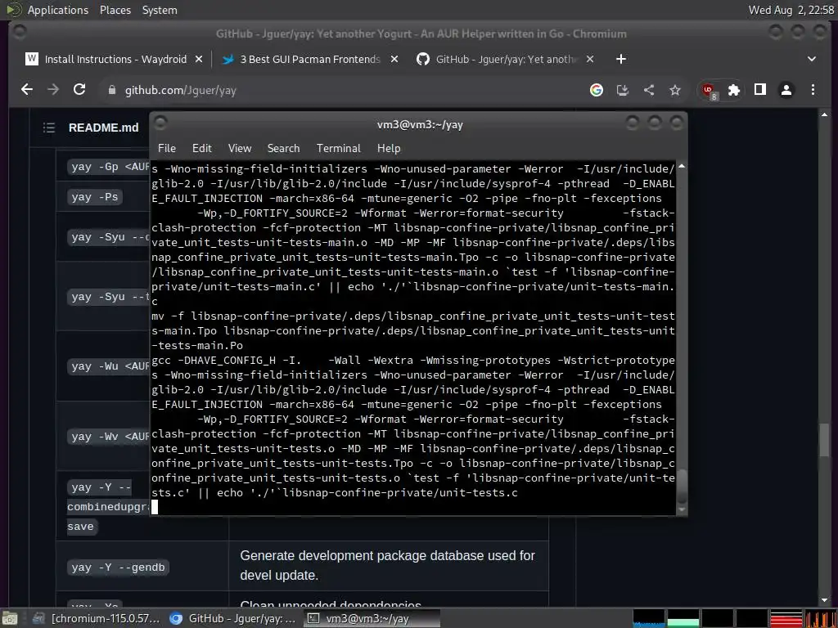Open the Extensions puzzle menu

tap(734, 90)
